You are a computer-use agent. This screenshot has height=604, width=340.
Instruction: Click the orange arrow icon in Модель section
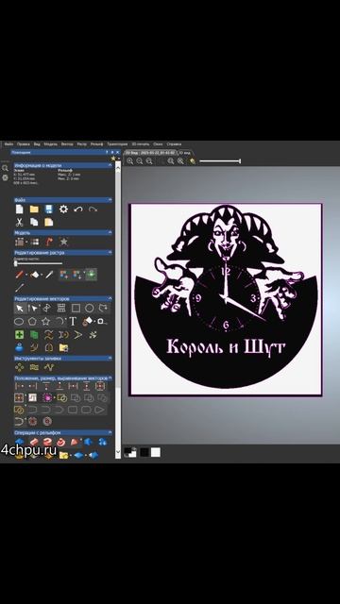pyautogui.click(x=48, y=242)
